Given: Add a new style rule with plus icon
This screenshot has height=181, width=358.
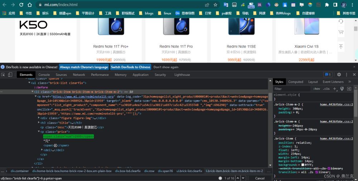Looking at the screenshot, I should click(x=335, y=89).
